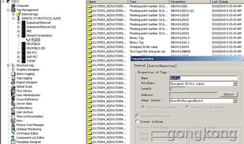This screenshot has width=244, height=144.
Task: Collapse the SIMATIC S7 PROTOCOL SUITE node
Action: 13,19
